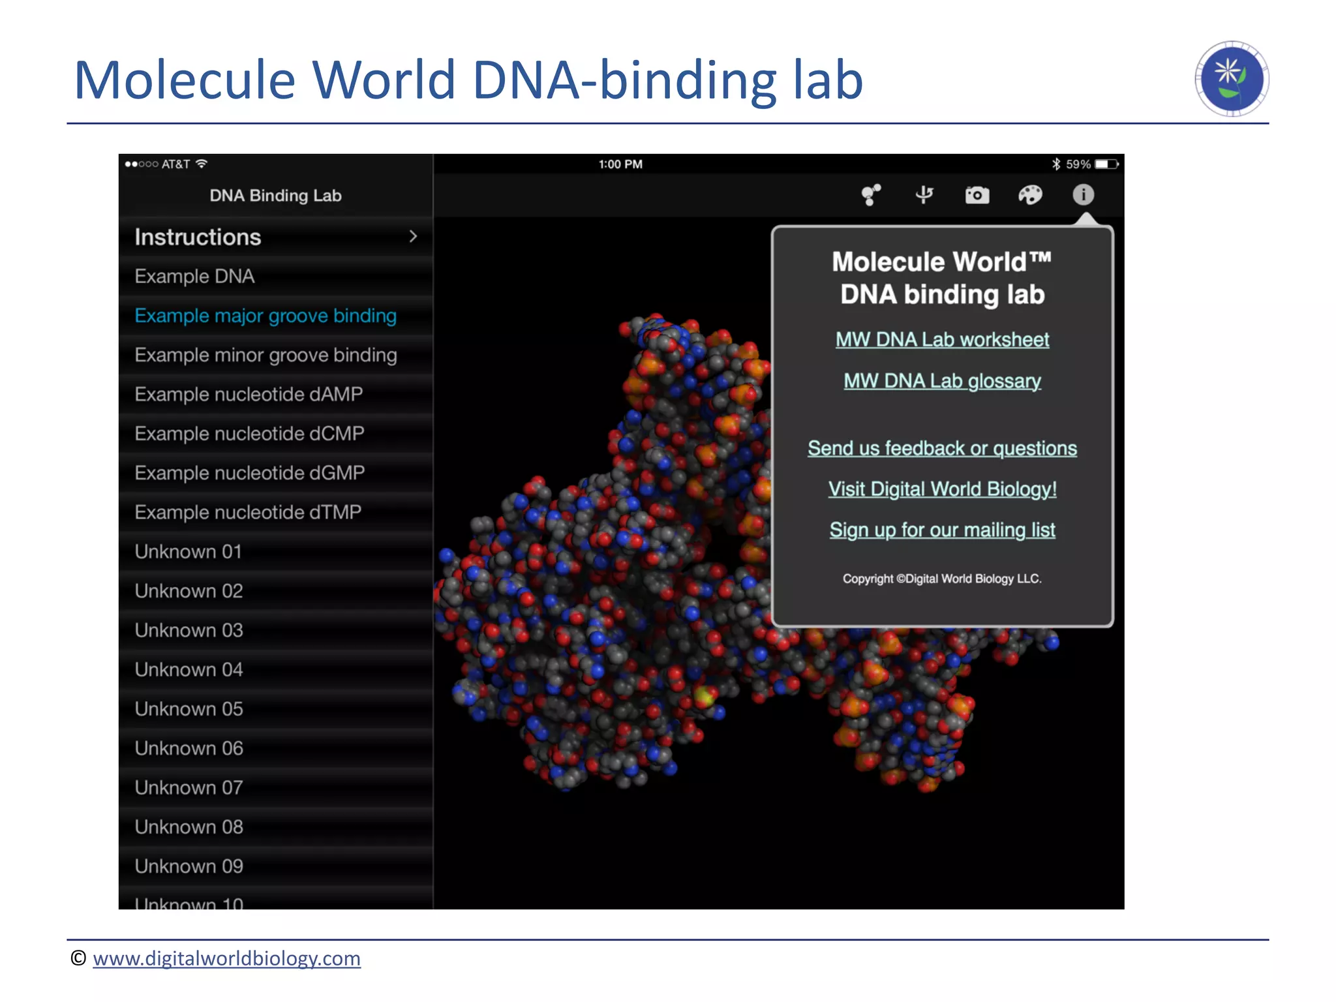The width and height of the screenshot is (1336, 1002).
Task: Open the MW DNA Lab glossary link
Action: click(942, 381)
